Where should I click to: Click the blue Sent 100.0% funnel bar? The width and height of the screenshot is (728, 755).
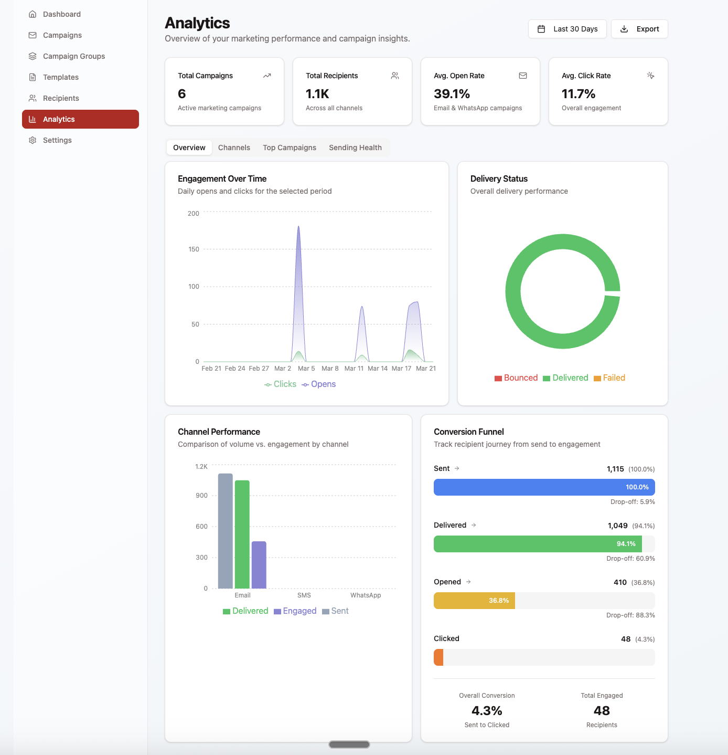544,487
